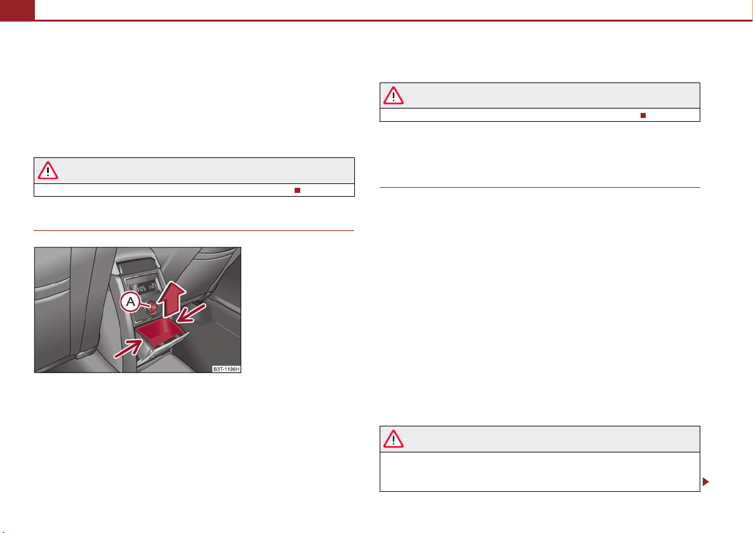Click the empty body of bottom right warning box
Screen dimensions: 753x533
click(x=540, y=471)
